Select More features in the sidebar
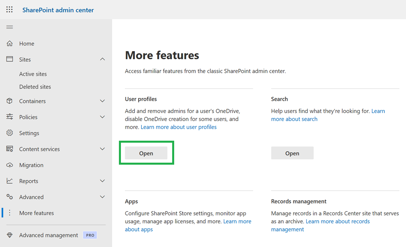Screen dimensions: 406x247 click(x=36, y=213)
